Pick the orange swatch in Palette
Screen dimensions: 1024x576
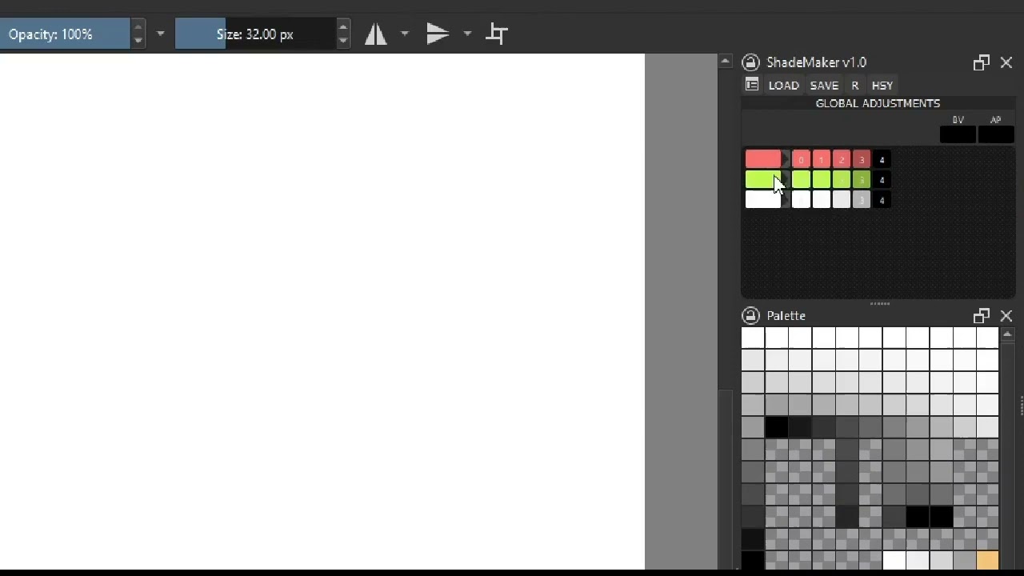(987, 561)
